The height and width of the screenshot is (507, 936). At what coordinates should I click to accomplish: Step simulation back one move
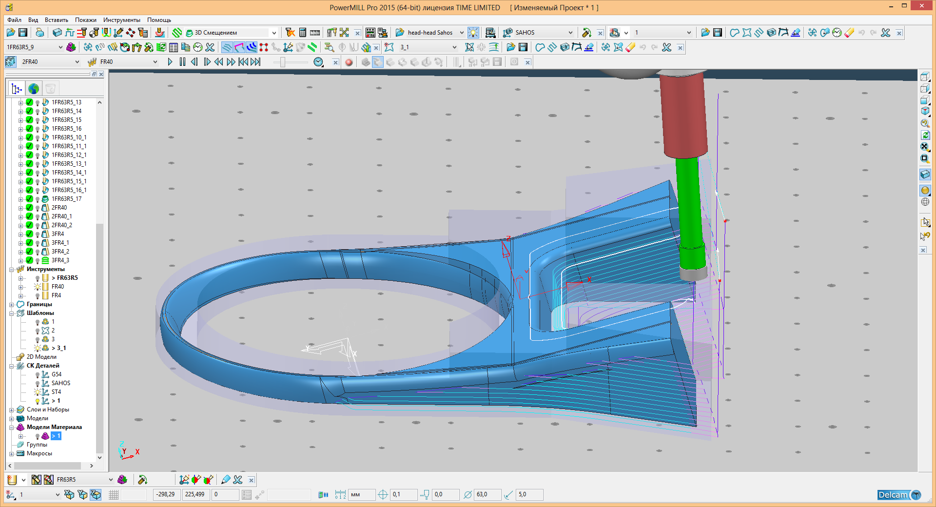point(195,62)
